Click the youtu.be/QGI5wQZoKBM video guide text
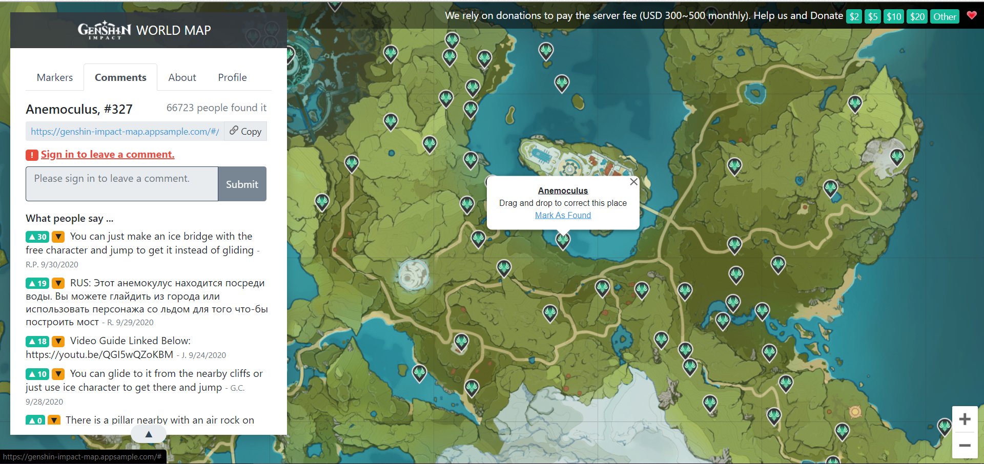The image size is (984, 464). [x=99, y=354]
